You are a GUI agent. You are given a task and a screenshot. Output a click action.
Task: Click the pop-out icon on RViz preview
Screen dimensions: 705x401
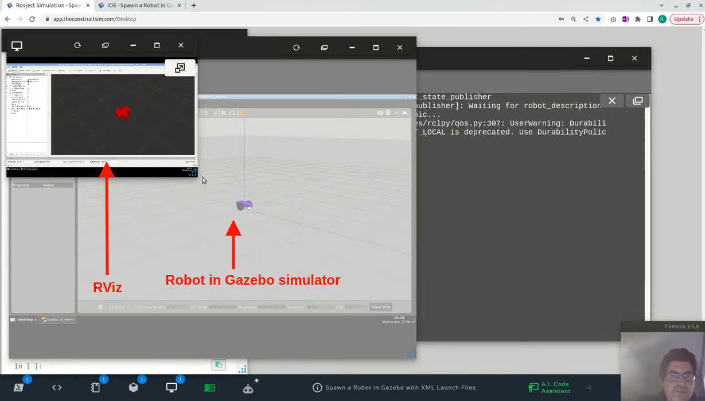point(180,68)
